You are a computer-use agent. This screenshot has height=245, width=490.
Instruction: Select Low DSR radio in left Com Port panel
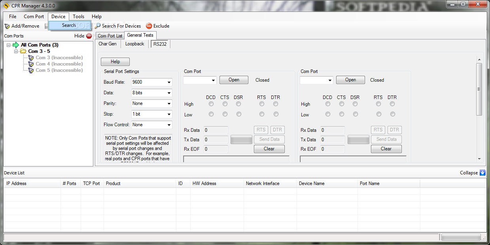[238, 114]
